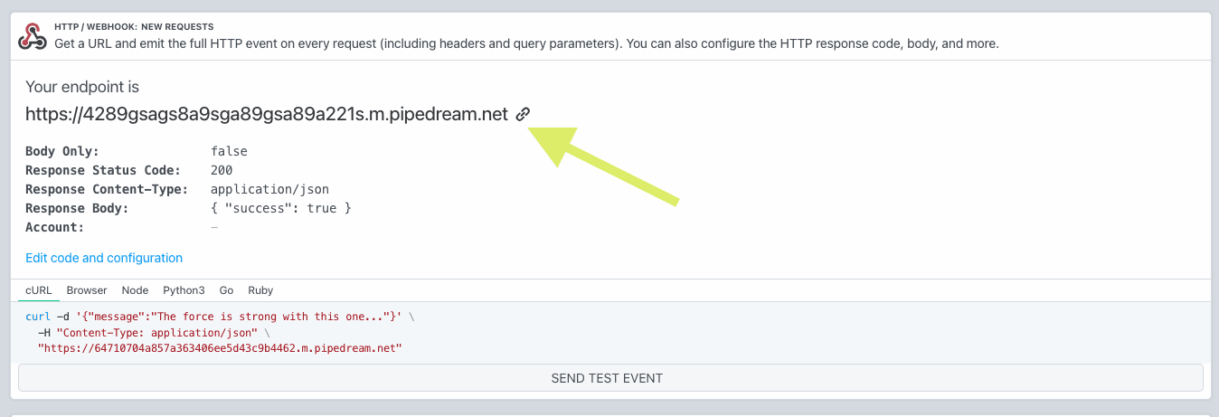
Task: Switch to the Node tab
Action: pos(135,290)
